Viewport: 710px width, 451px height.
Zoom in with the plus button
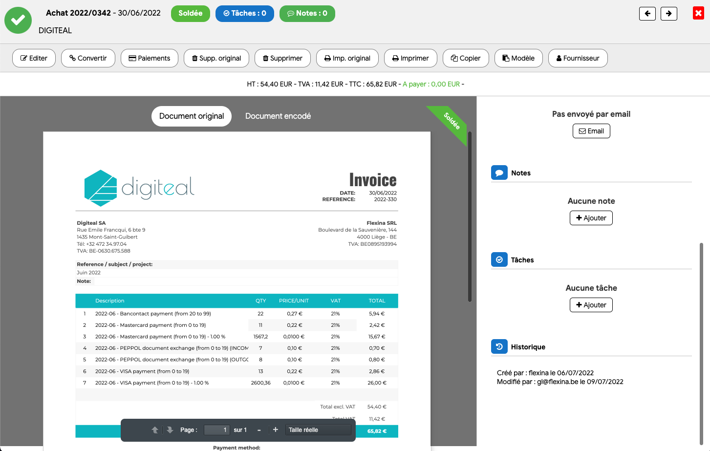276,430
